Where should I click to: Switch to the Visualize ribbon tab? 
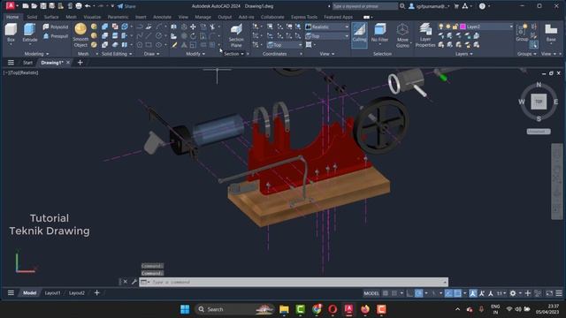tap(92, 17)
